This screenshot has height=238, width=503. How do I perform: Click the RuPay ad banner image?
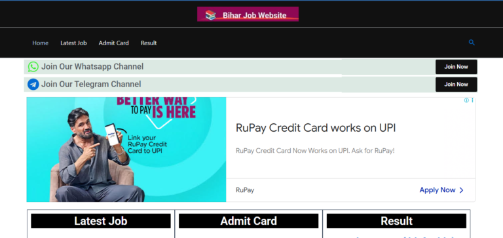pyautogui.click(x=126, y=149)
